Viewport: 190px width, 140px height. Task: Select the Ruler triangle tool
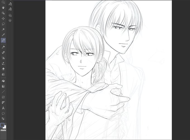pos(3,103)
